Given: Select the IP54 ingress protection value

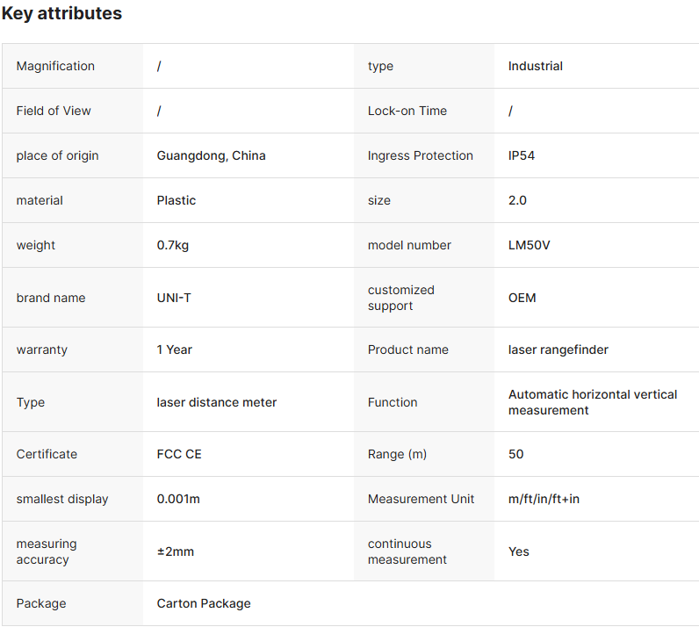Looking at the screenshot, I should (x=521, y=155).
